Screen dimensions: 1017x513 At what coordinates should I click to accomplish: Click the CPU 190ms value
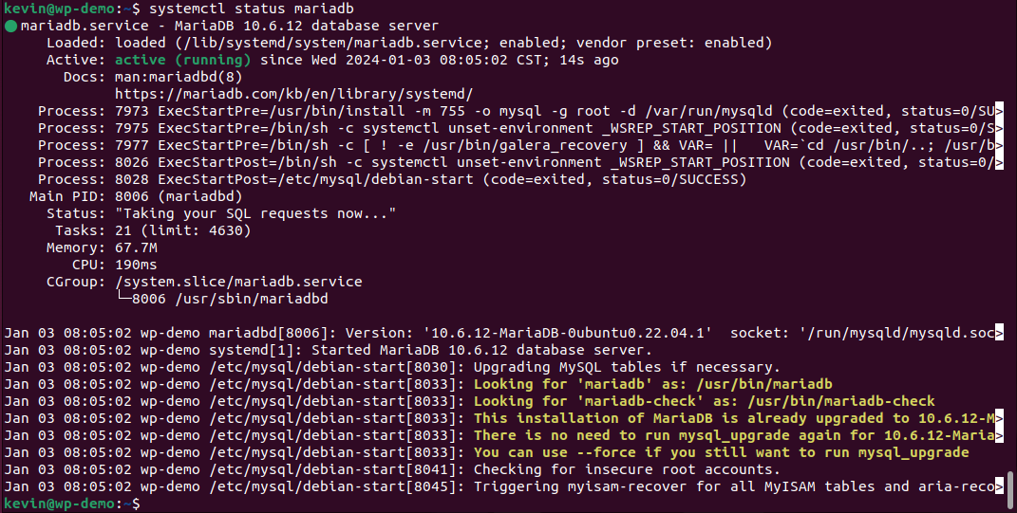(136, 265)
